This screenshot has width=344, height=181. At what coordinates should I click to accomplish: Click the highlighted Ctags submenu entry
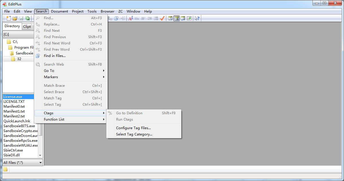tap(71, 113)
